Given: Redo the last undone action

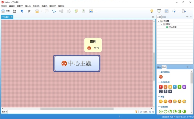Looking at the screenshot, I should click(x=29, y=11).
